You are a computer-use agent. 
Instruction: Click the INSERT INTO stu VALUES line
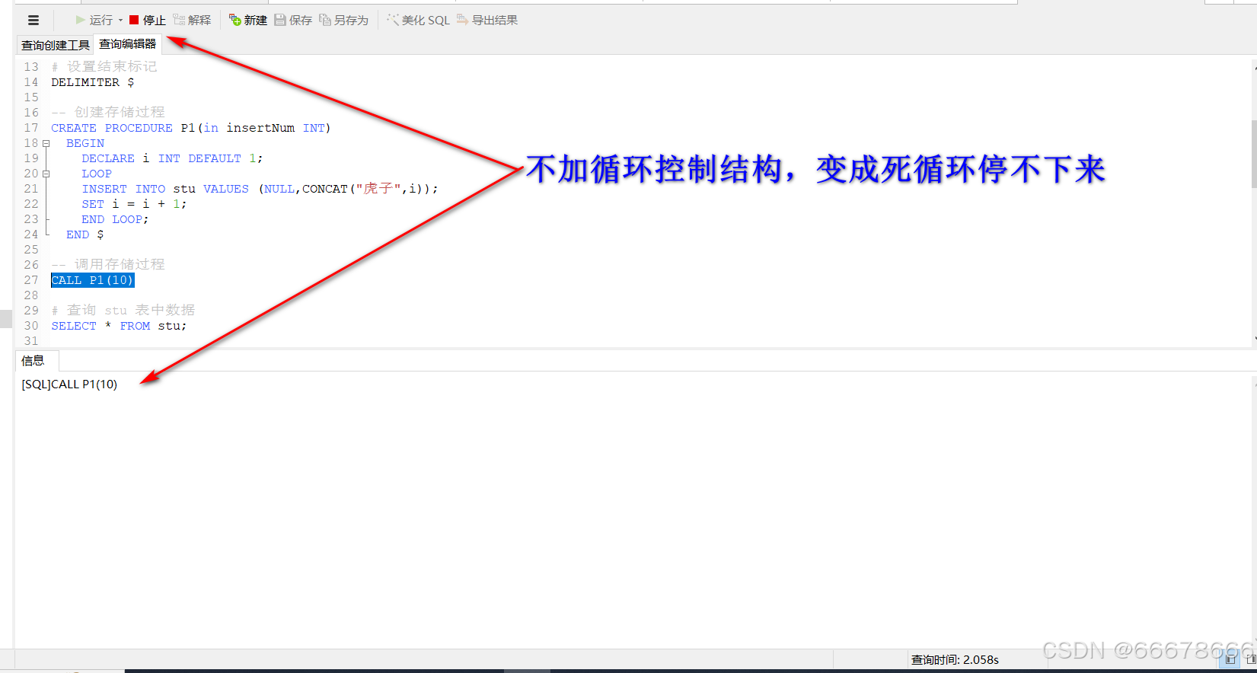tap(260, 189)
